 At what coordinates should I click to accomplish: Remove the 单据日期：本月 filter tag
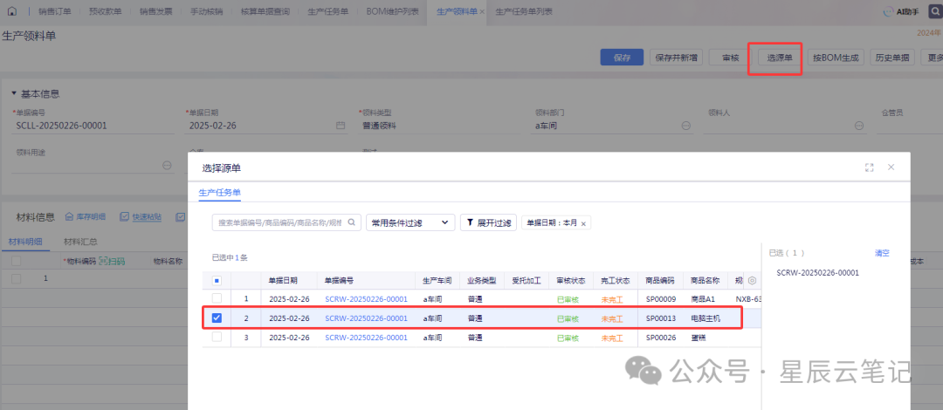tap(583, 223)
